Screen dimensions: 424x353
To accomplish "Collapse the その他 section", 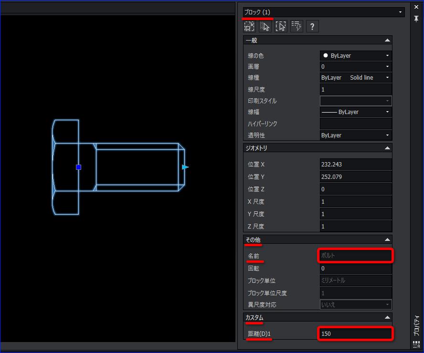I will [x=387, y=239].
